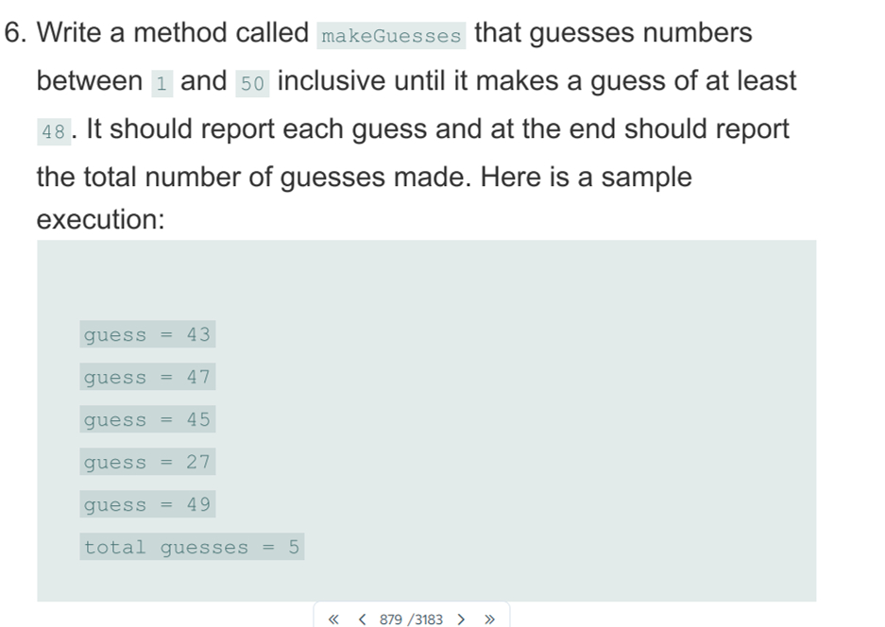Select the output line guess = 49
The image size is (885, 627).
147,504
